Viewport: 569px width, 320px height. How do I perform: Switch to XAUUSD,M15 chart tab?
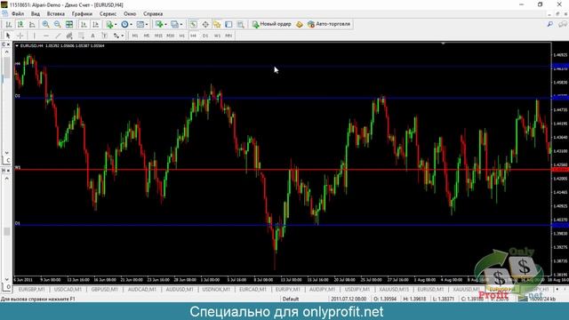pos(394,290)
